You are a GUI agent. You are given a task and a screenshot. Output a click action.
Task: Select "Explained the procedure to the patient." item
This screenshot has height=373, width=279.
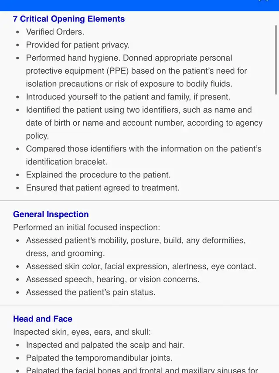pos(98,175)
